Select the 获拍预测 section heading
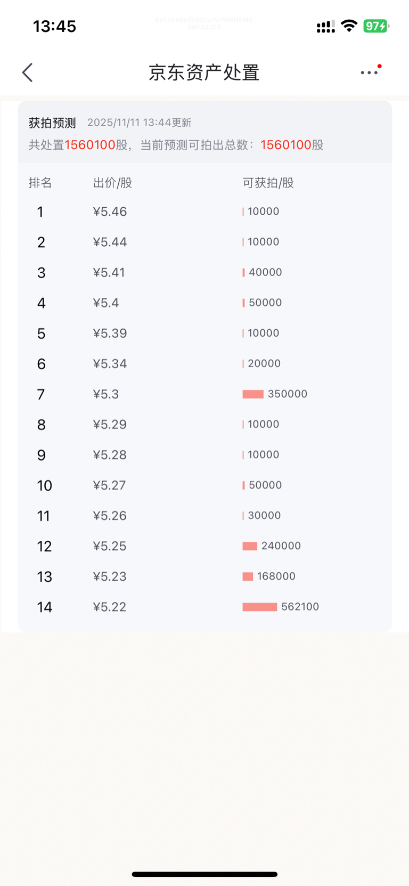409x886 pixels. [x=52, y=123]
